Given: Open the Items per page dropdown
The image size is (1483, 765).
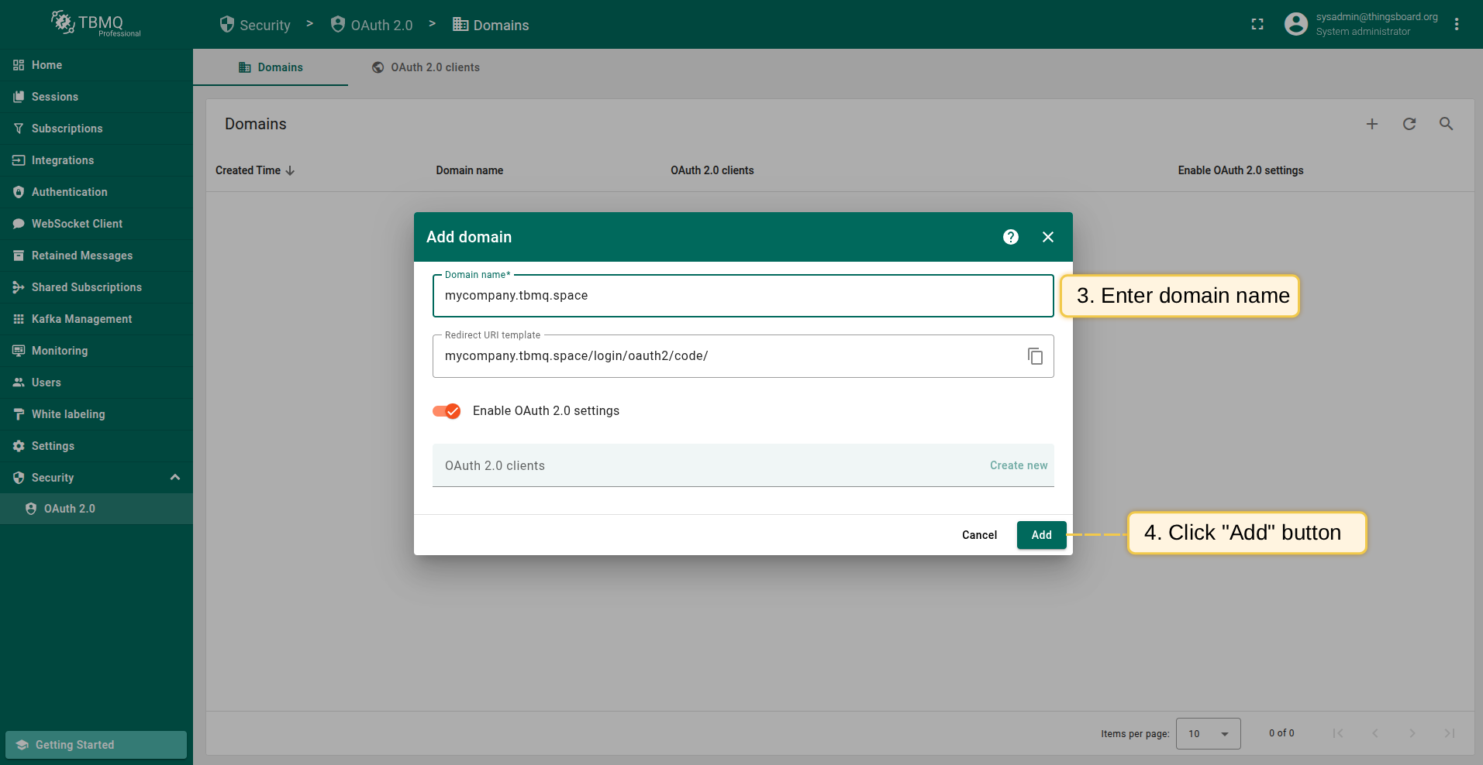Looking at the screenshot, I should point(1208,733).
